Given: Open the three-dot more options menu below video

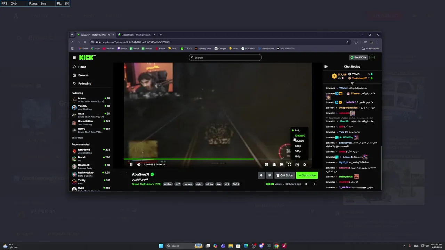Looking at the screenshot, I should tap(314, 184).
